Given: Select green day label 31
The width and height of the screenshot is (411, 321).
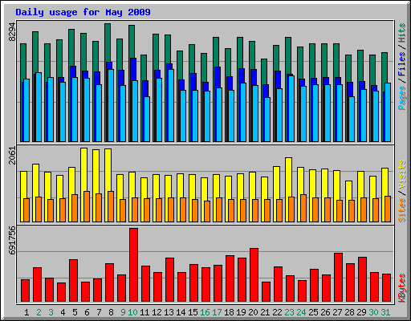Looking at the screenshot, I should [385, 312].
